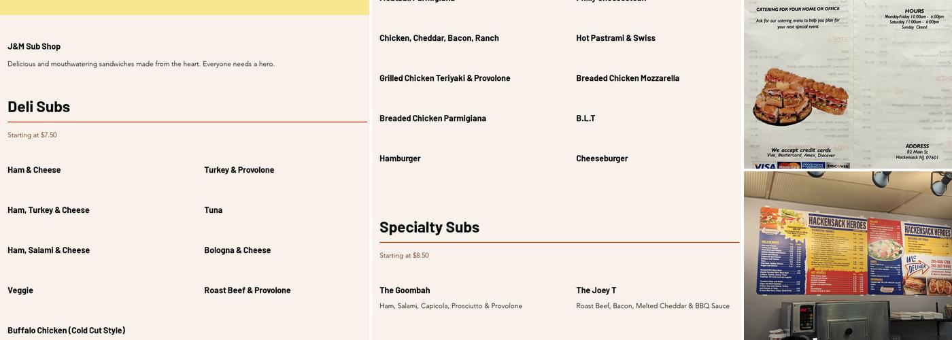
Task: Select the Hot Pastrami & Swiss sub
Action: (615, 38)
